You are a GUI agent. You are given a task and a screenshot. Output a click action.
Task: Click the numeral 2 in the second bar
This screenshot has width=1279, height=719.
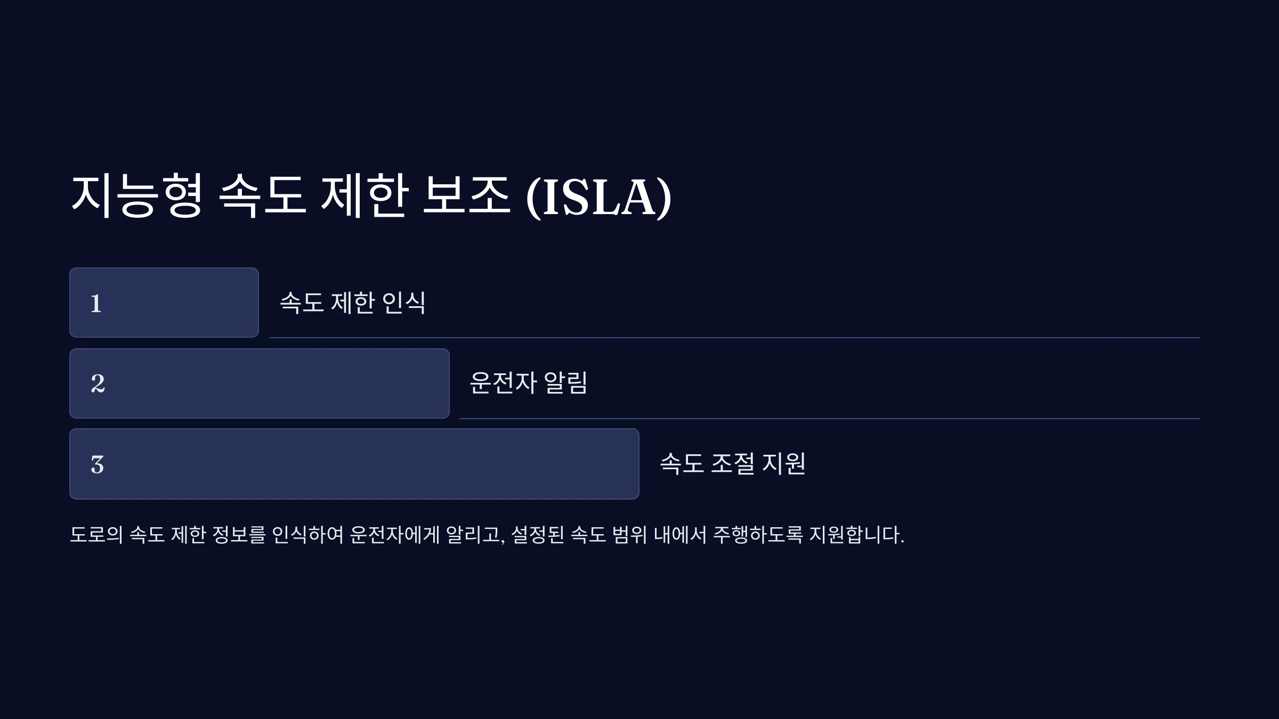point(98,383)
